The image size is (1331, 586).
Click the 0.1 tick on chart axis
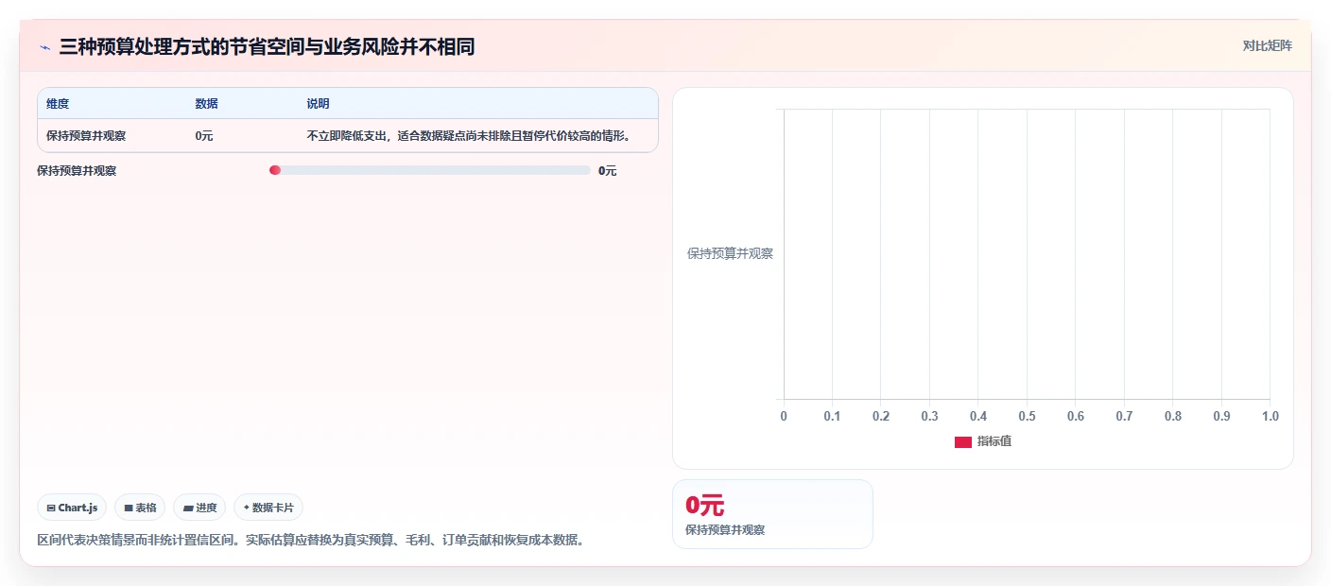pyautogui.click(x=832, y=416)
